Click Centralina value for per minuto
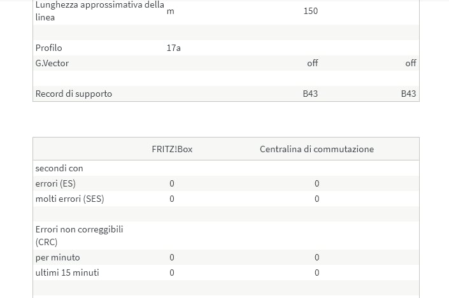The height and width of the screenshot is (298, 449). point(317,257)
